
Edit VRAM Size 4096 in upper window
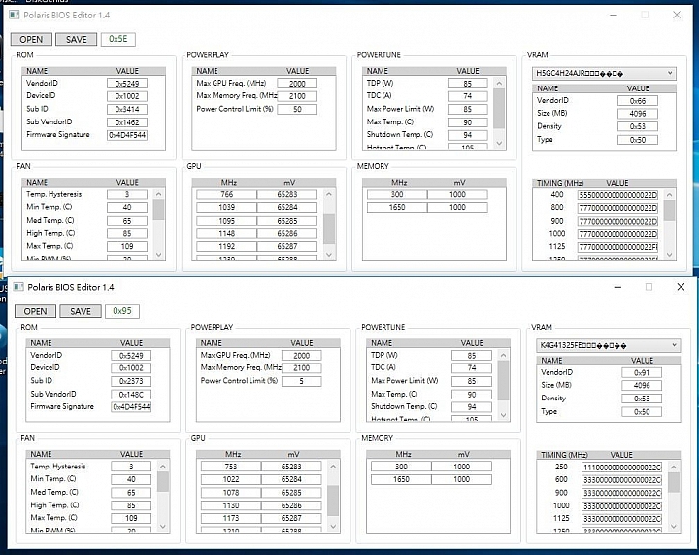[638, 114]
